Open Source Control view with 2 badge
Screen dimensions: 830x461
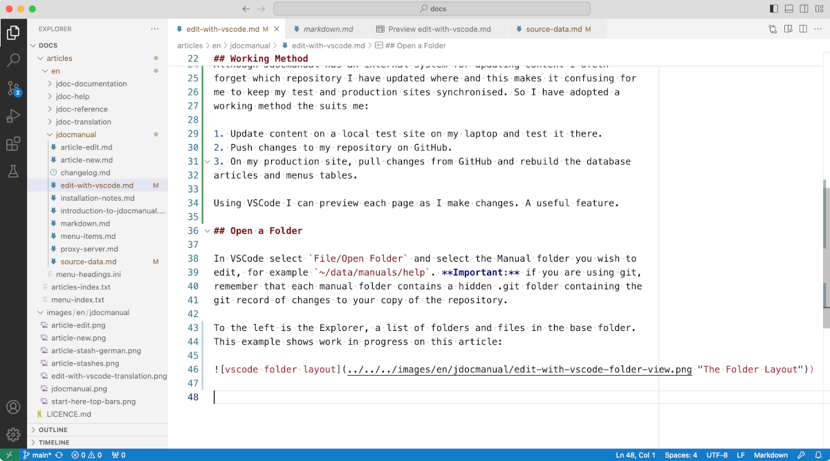13,88
